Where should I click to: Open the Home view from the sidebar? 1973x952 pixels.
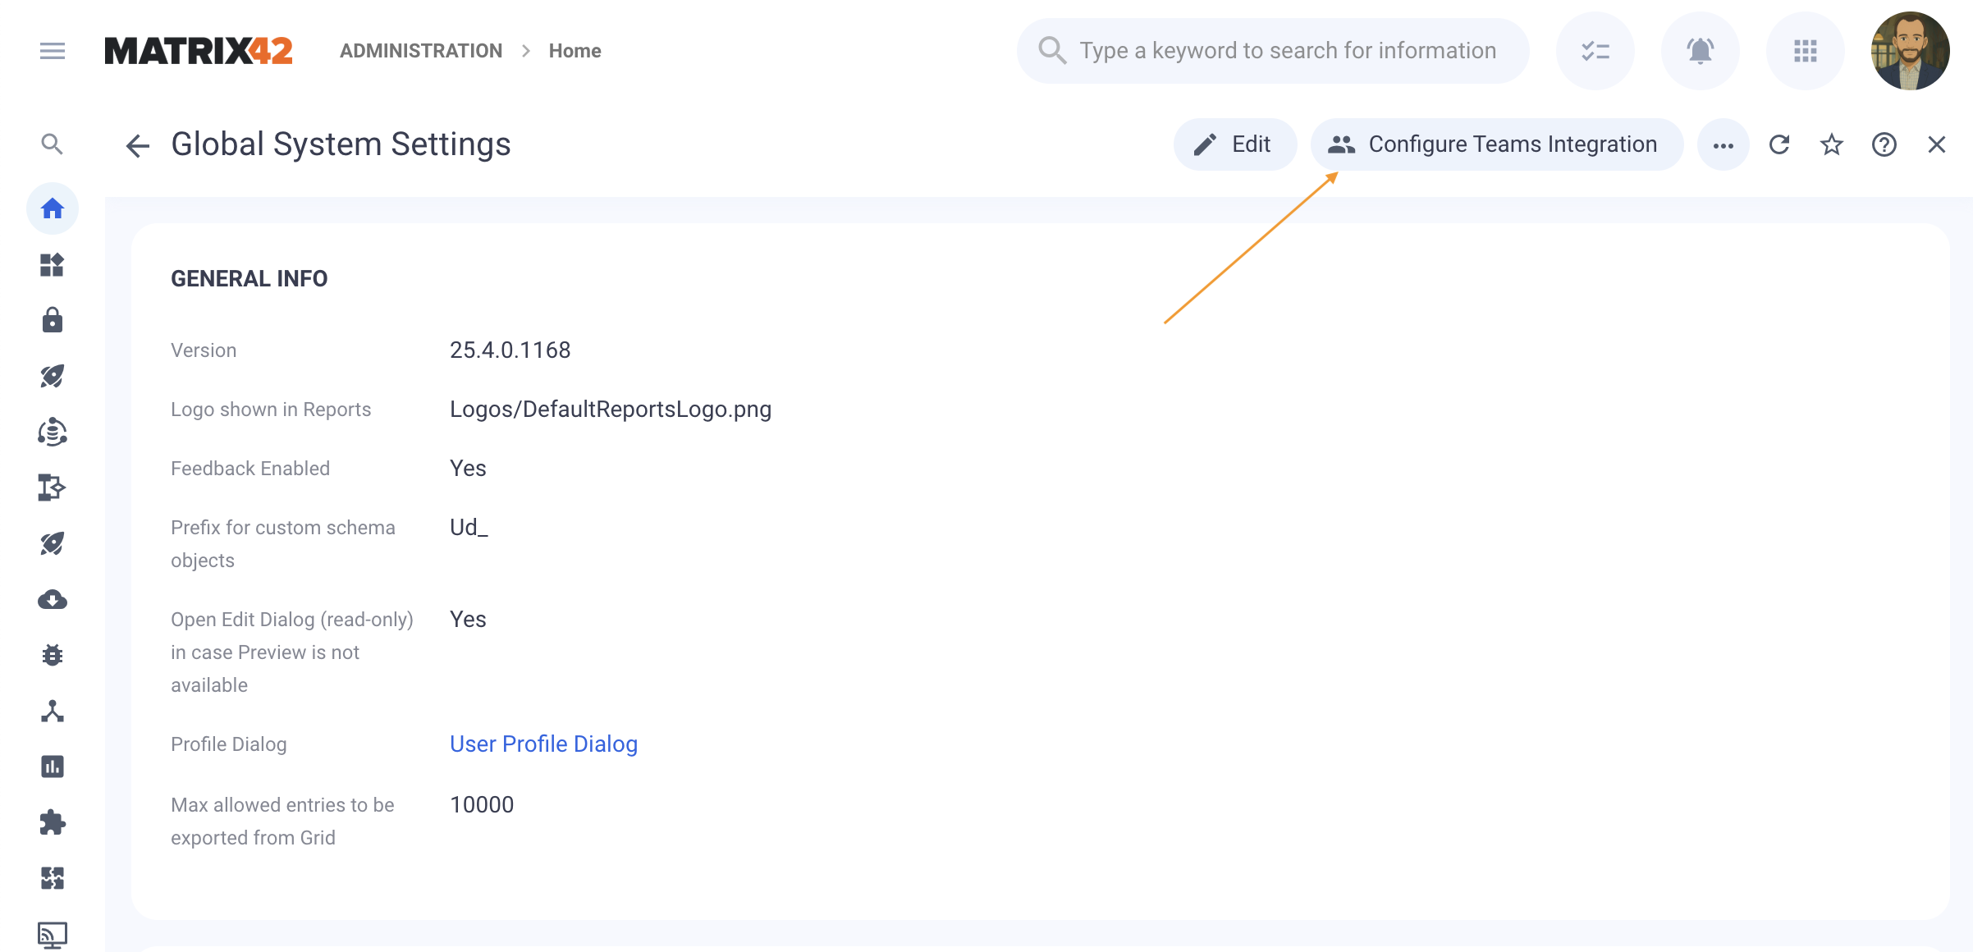(52, 209)
